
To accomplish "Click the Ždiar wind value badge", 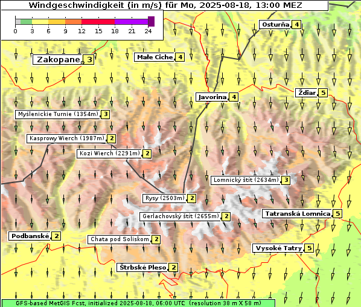I will 323,93.
